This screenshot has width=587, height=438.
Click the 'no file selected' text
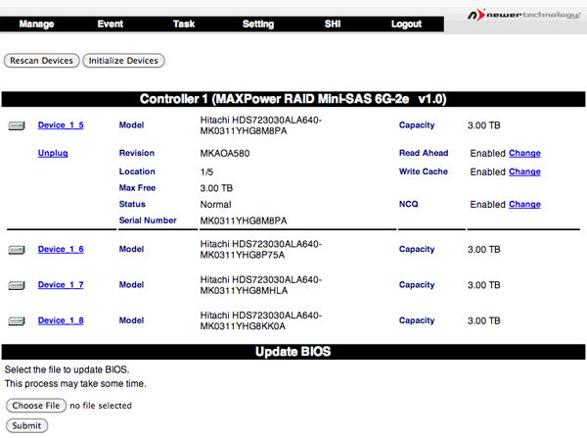(101, 406)
